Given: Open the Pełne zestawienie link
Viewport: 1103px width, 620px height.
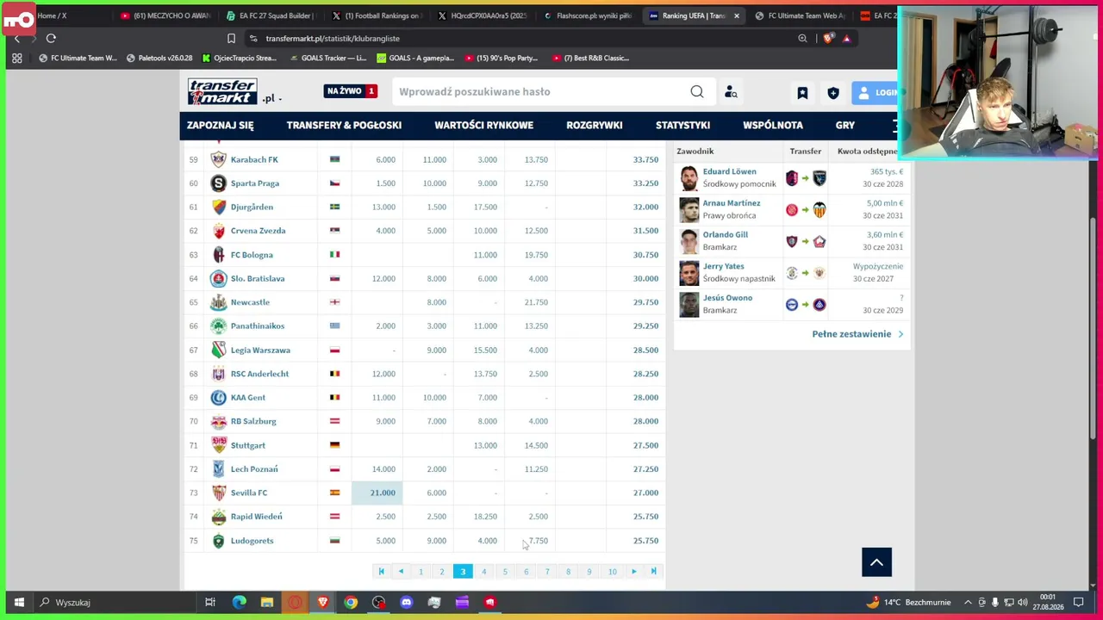Looking at the screenshot, I should click(x=857, y=334).
